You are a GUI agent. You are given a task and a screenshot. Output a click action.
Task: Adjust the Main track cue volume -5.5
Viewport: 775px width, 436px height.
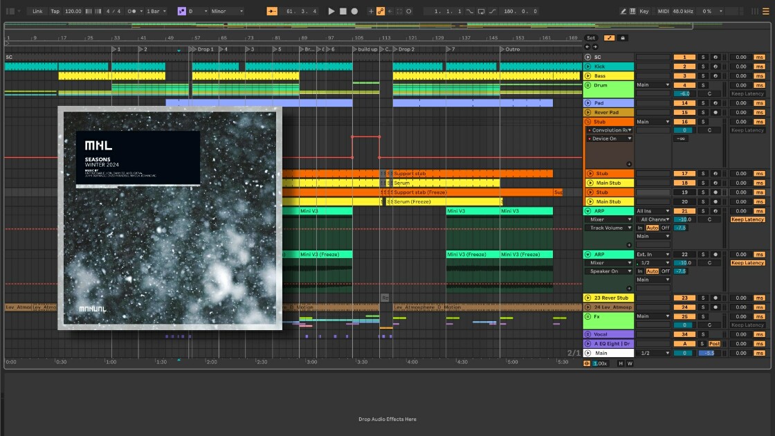[709, 353]
